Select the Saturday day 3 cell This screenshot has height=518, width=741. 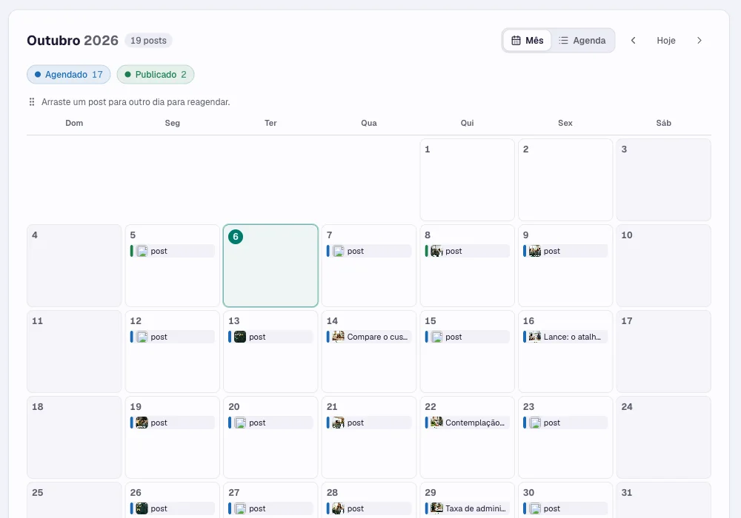pyautogui.click(x=663, y=180)
